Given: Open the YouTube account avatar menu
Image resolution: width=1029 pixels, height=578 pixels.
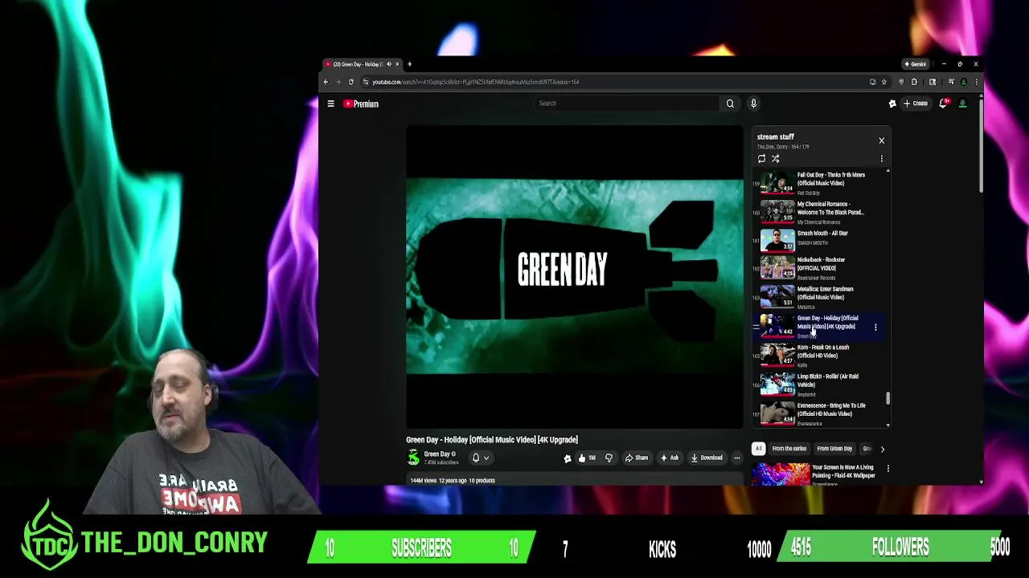Looking at the screenshot, I should (962, 104).
